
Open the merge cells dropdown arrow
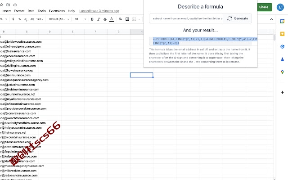(139, 19)
